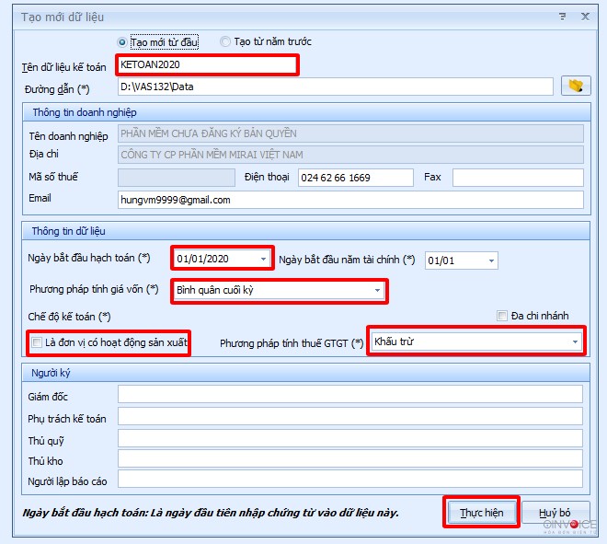The height and width of the screenshot is (544, 607).
Task: Click the help question mark icon
Action: 562,16
